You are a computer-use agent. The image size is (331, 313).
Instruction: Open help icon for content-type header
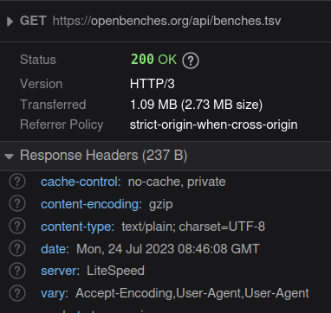(x=17, y=226)
